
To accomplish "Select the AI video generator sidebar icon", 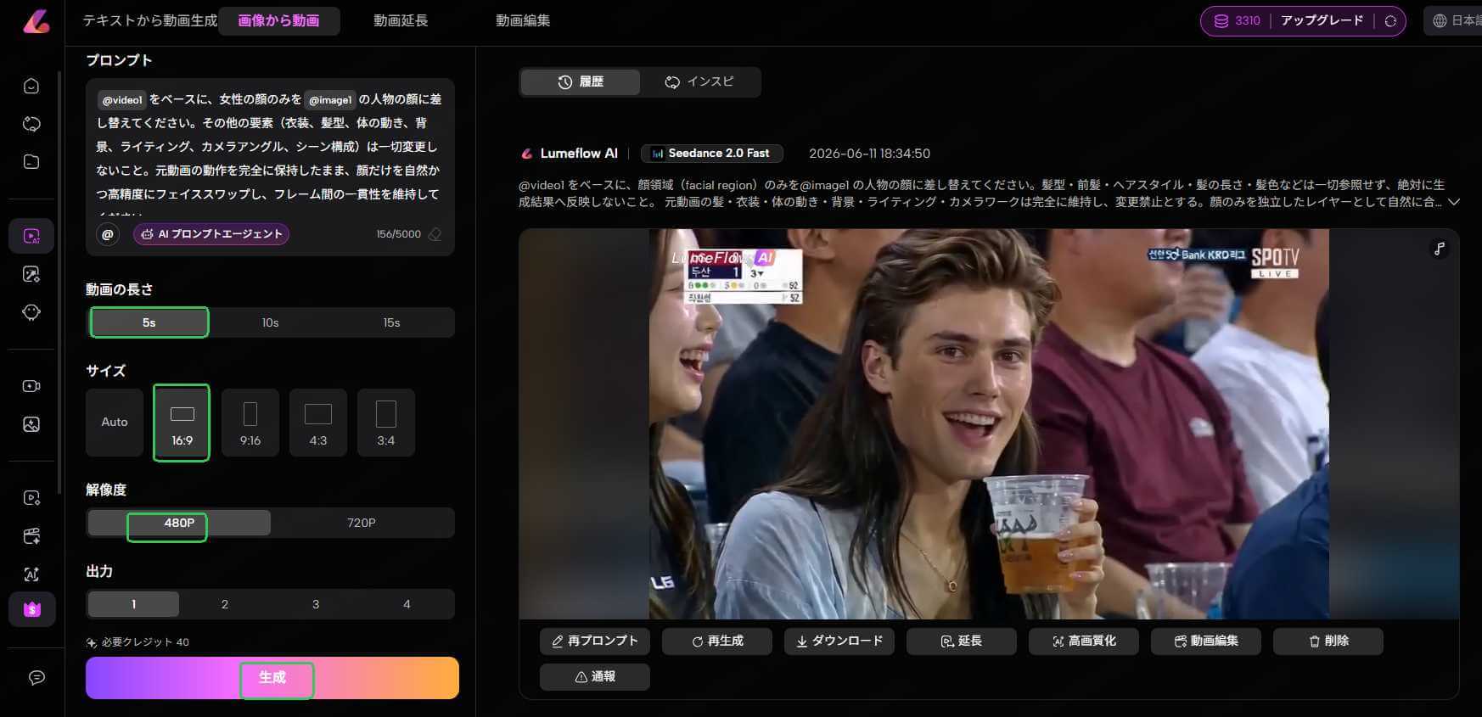I will pos(31,236).
